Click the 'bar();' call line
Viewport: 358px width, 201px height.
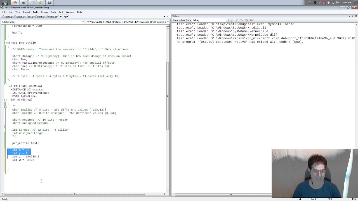click(17, 33)
